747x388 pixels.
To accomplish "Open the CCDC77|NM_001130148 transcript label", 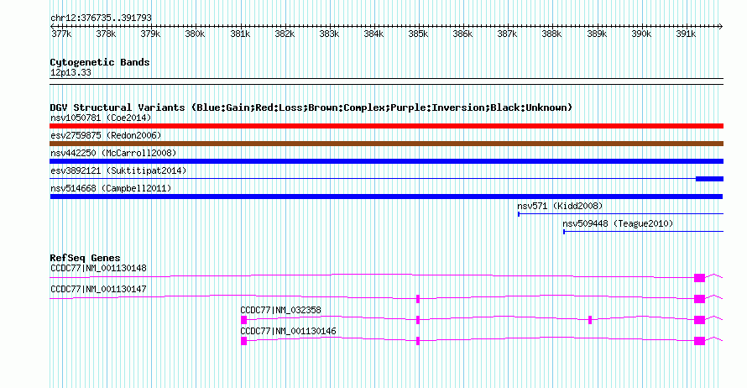I will coord(98,269).
